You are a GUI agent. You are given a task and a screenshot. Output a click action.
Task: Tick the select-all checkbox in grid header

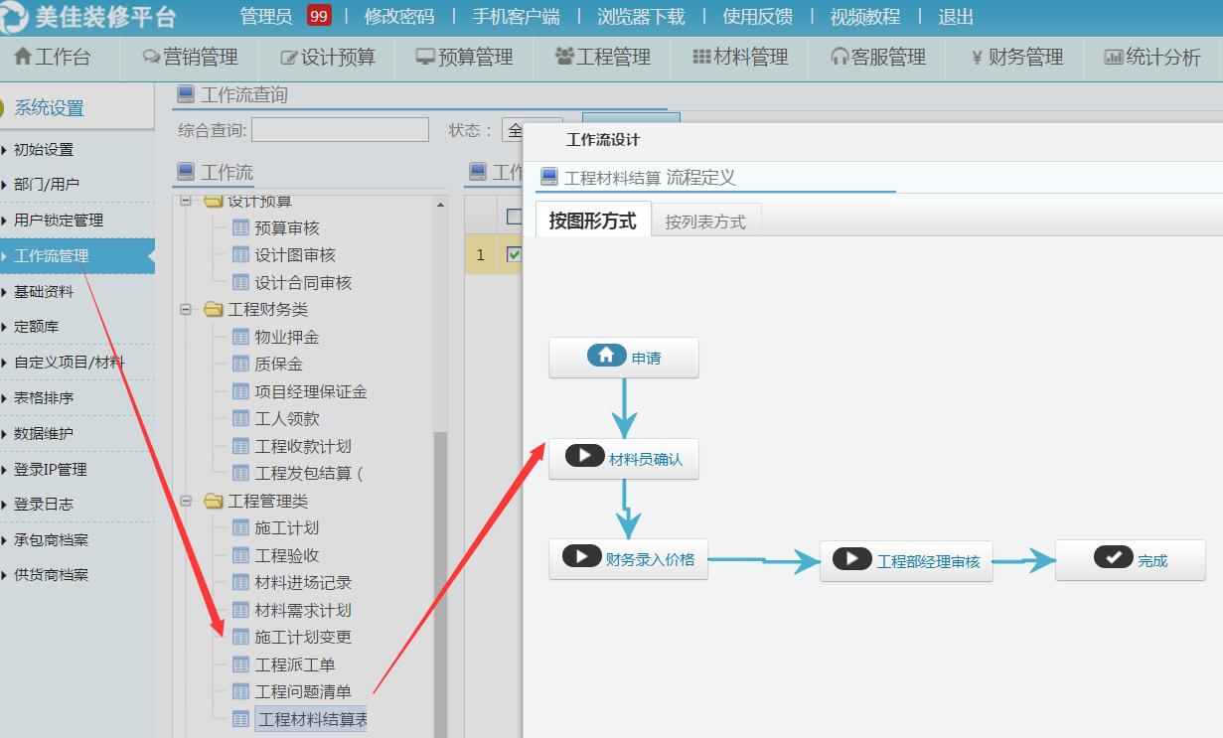(x=514, y=217)
